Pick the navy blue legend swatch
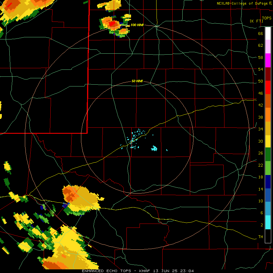 coord(268,182)
